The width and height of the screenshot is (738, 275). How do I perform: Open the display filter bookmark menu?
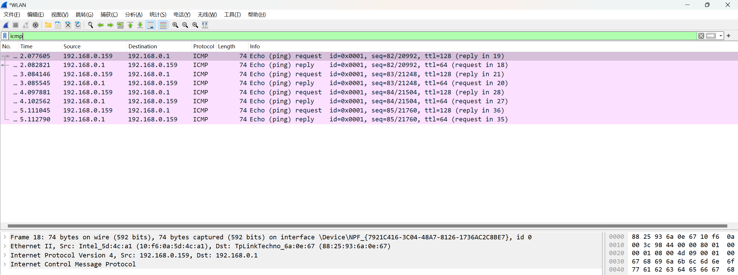tap(5, 36)
